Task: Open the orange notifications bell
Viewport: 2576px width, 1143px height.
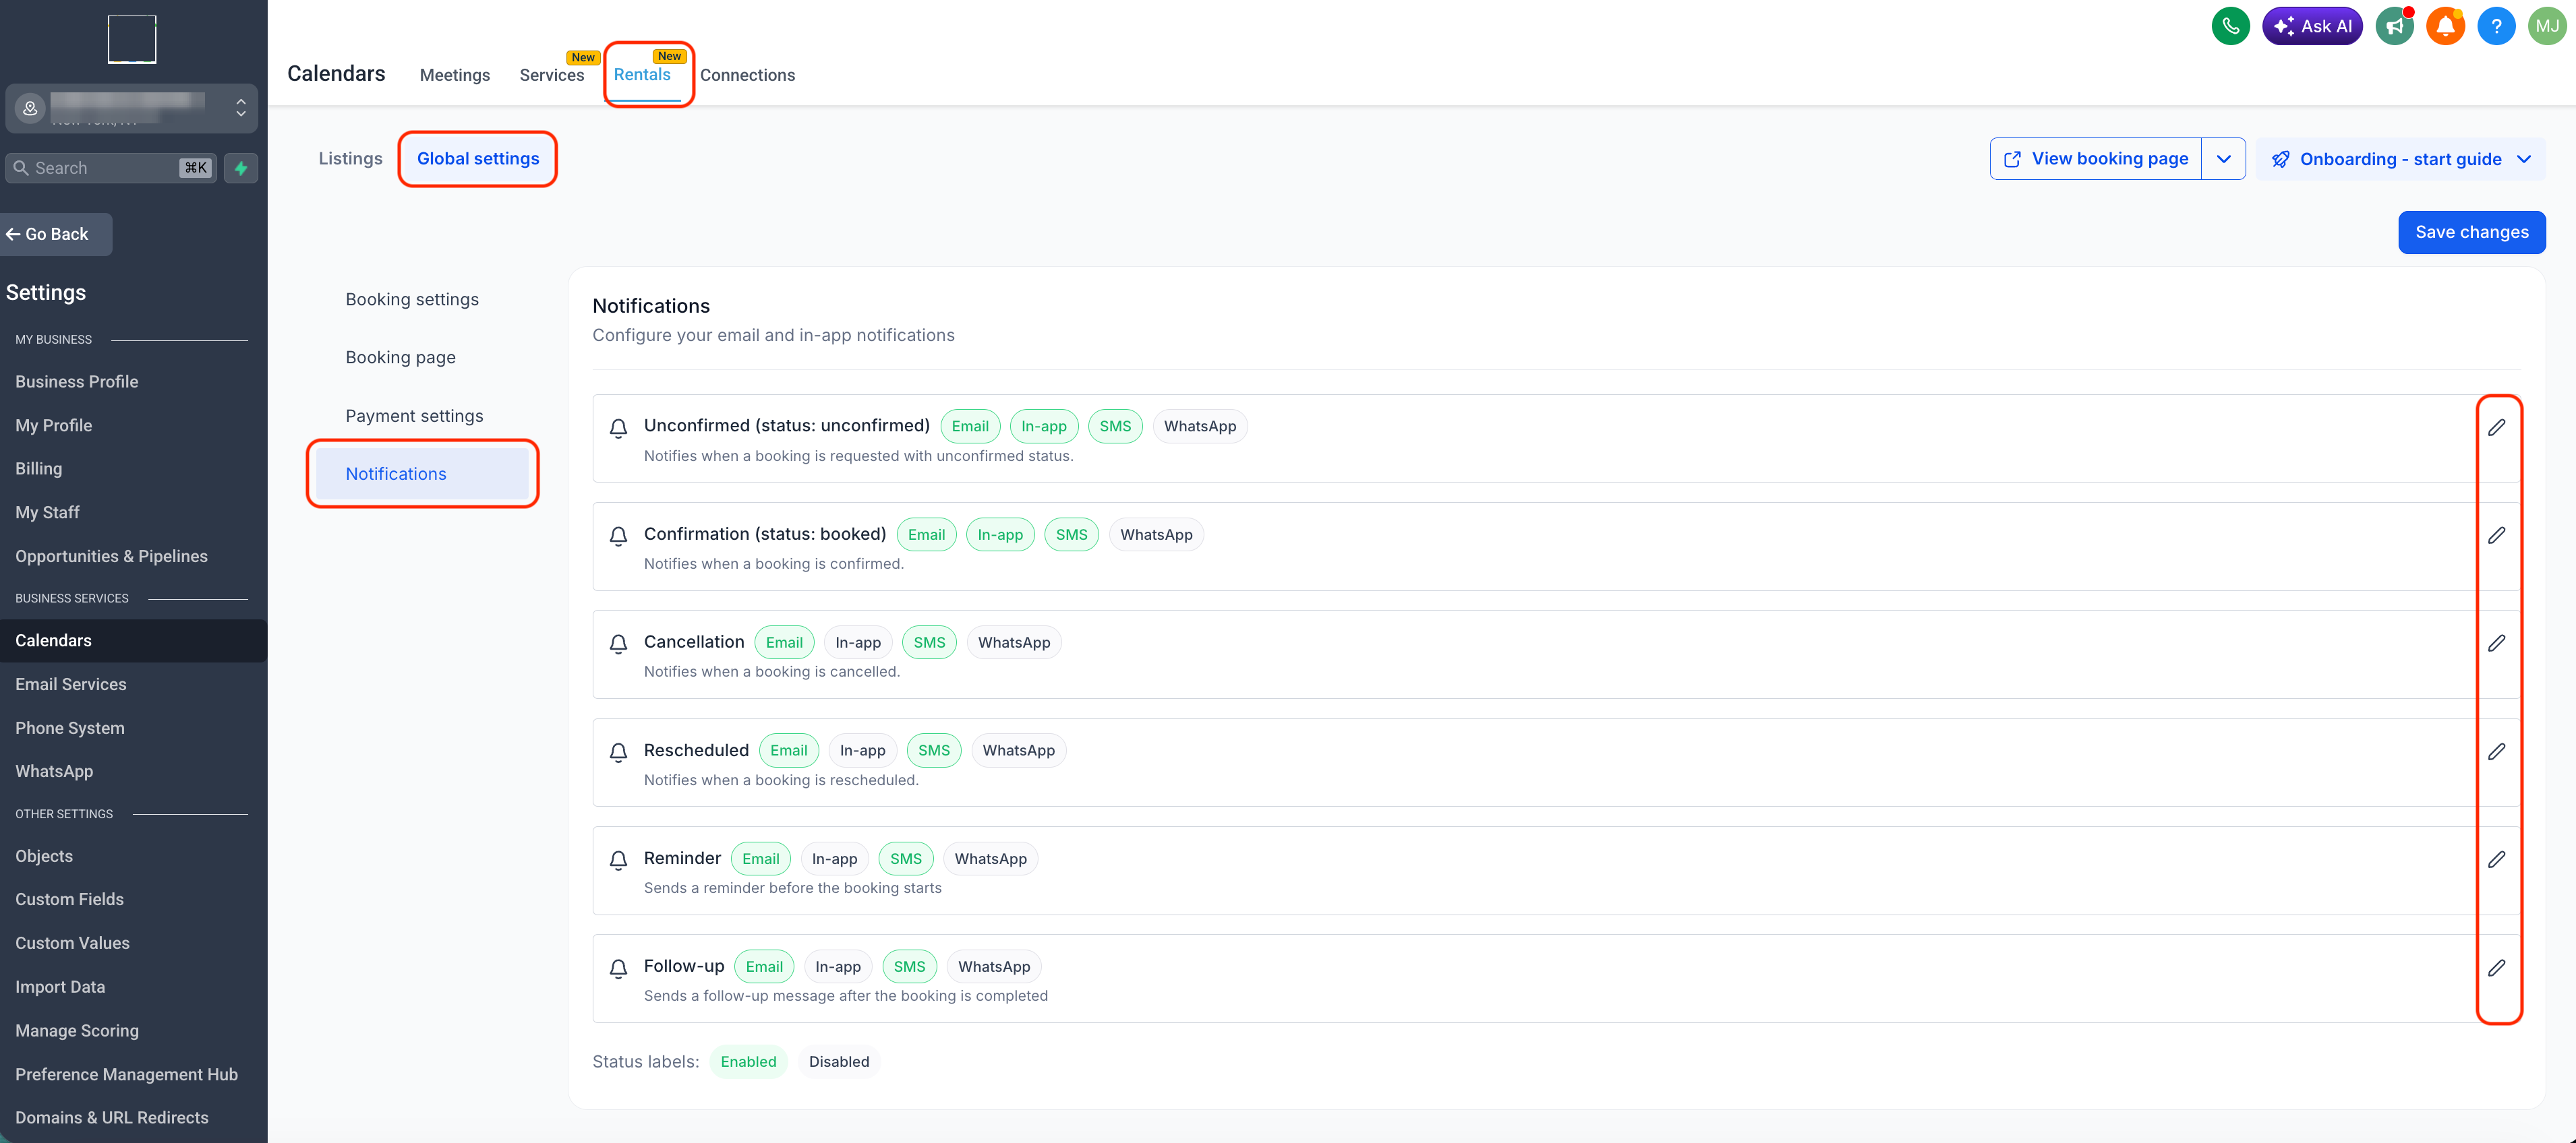Action: [2445, 26]
